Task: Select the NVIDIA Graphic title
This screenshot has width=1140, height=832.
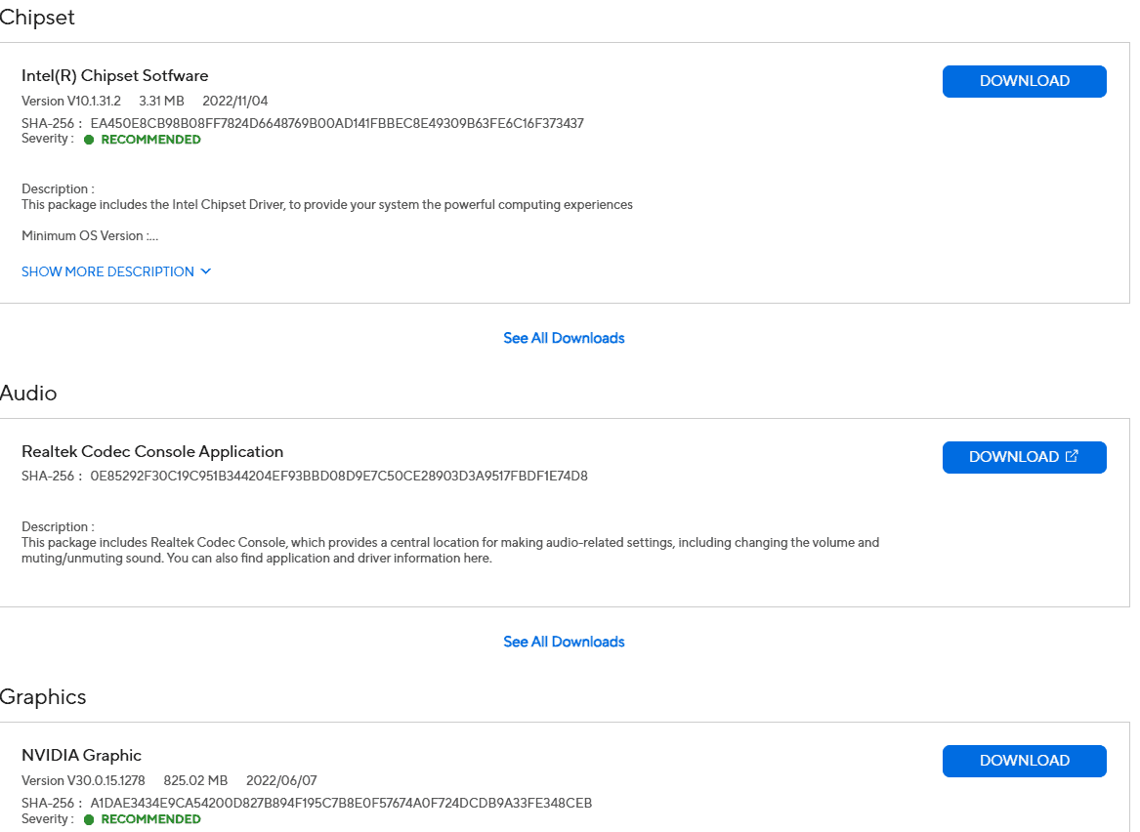Action: coord(81,755)
